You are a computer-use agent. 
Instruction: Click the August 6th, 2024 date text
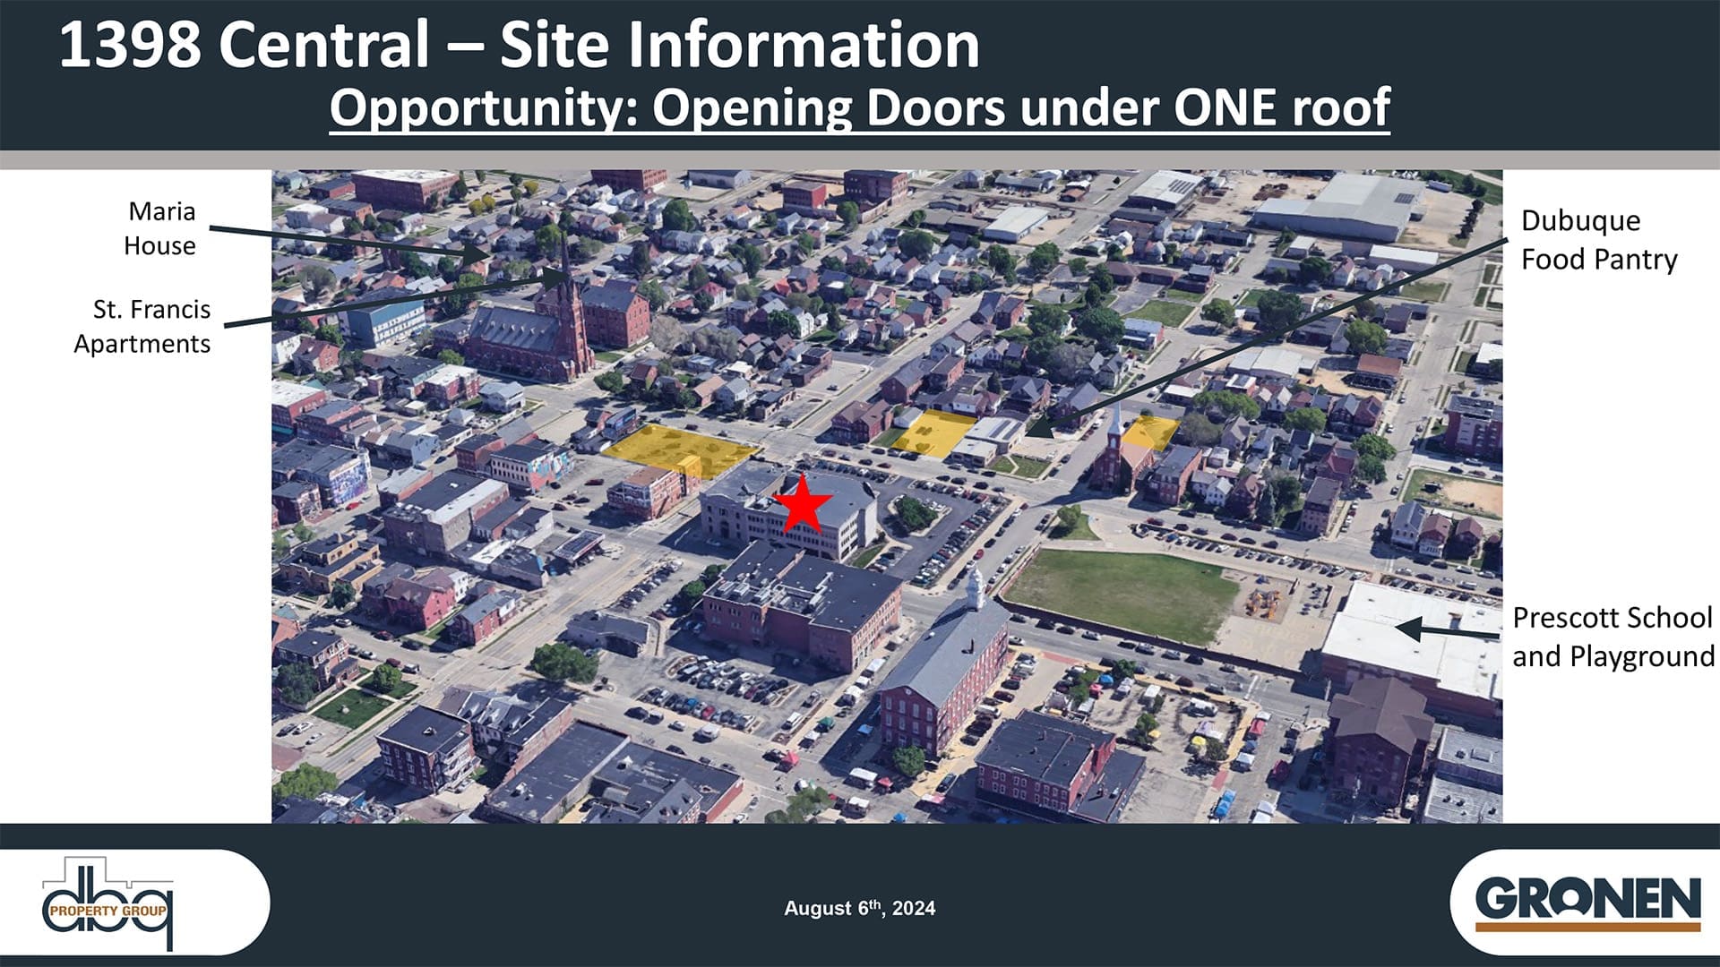click(x=859, y=908)
